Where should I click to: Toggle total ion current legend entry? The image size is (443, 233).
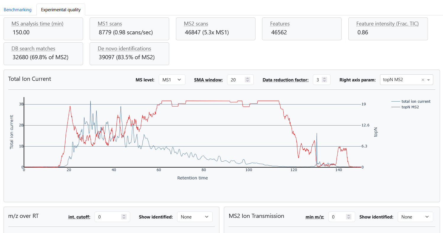pyautogui.click(x=415, y=101)
